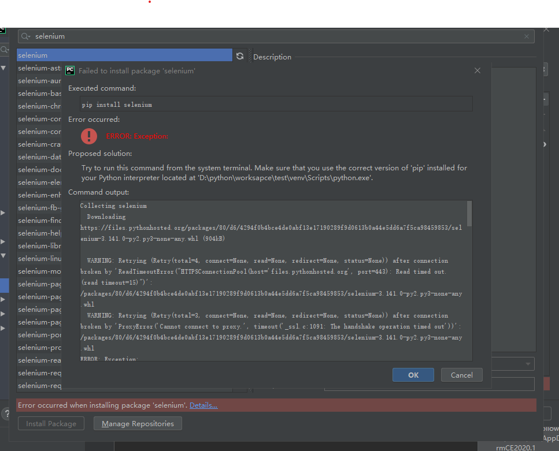Open the version dropdown arrow behind dialog
Screen dimensions: 559x451
(x=528, y=364)
